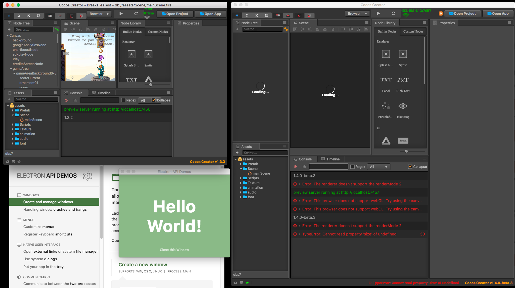The image size is (515, 288).
Task: Open Use system dialogs in Electron sidebar
Action: pyautogui.click(x=40, y=259)
